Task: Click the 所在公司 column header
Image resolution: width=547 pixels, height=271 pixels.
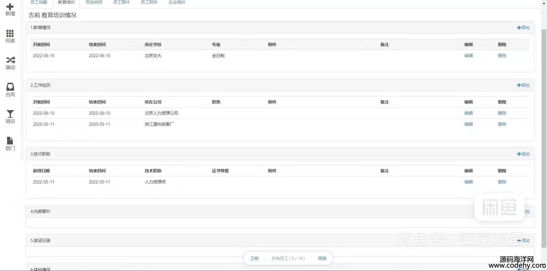Action: click(x=153, y=102)
